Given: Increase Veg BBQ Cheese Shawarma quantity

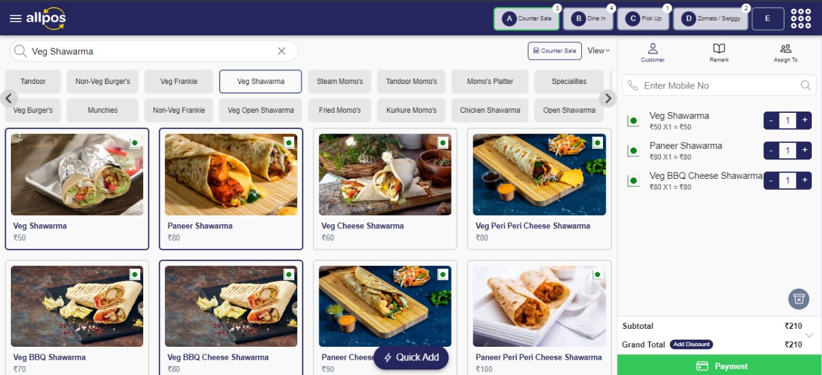Looking at the screenshot, I should point(804,180).
